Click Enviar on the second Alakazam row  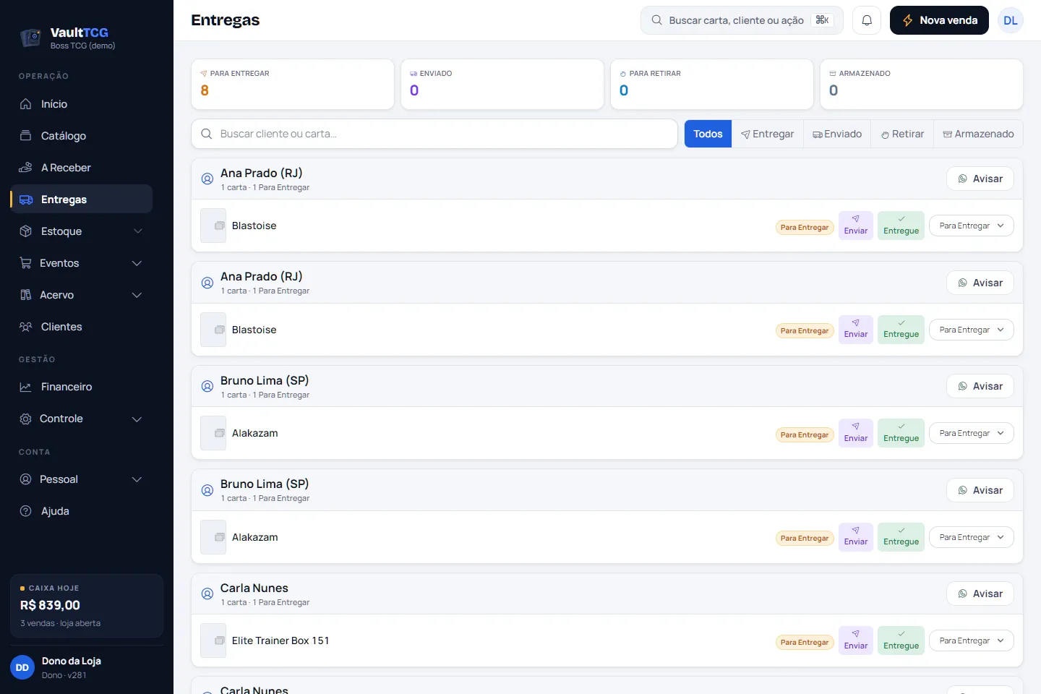click(856, 537)
